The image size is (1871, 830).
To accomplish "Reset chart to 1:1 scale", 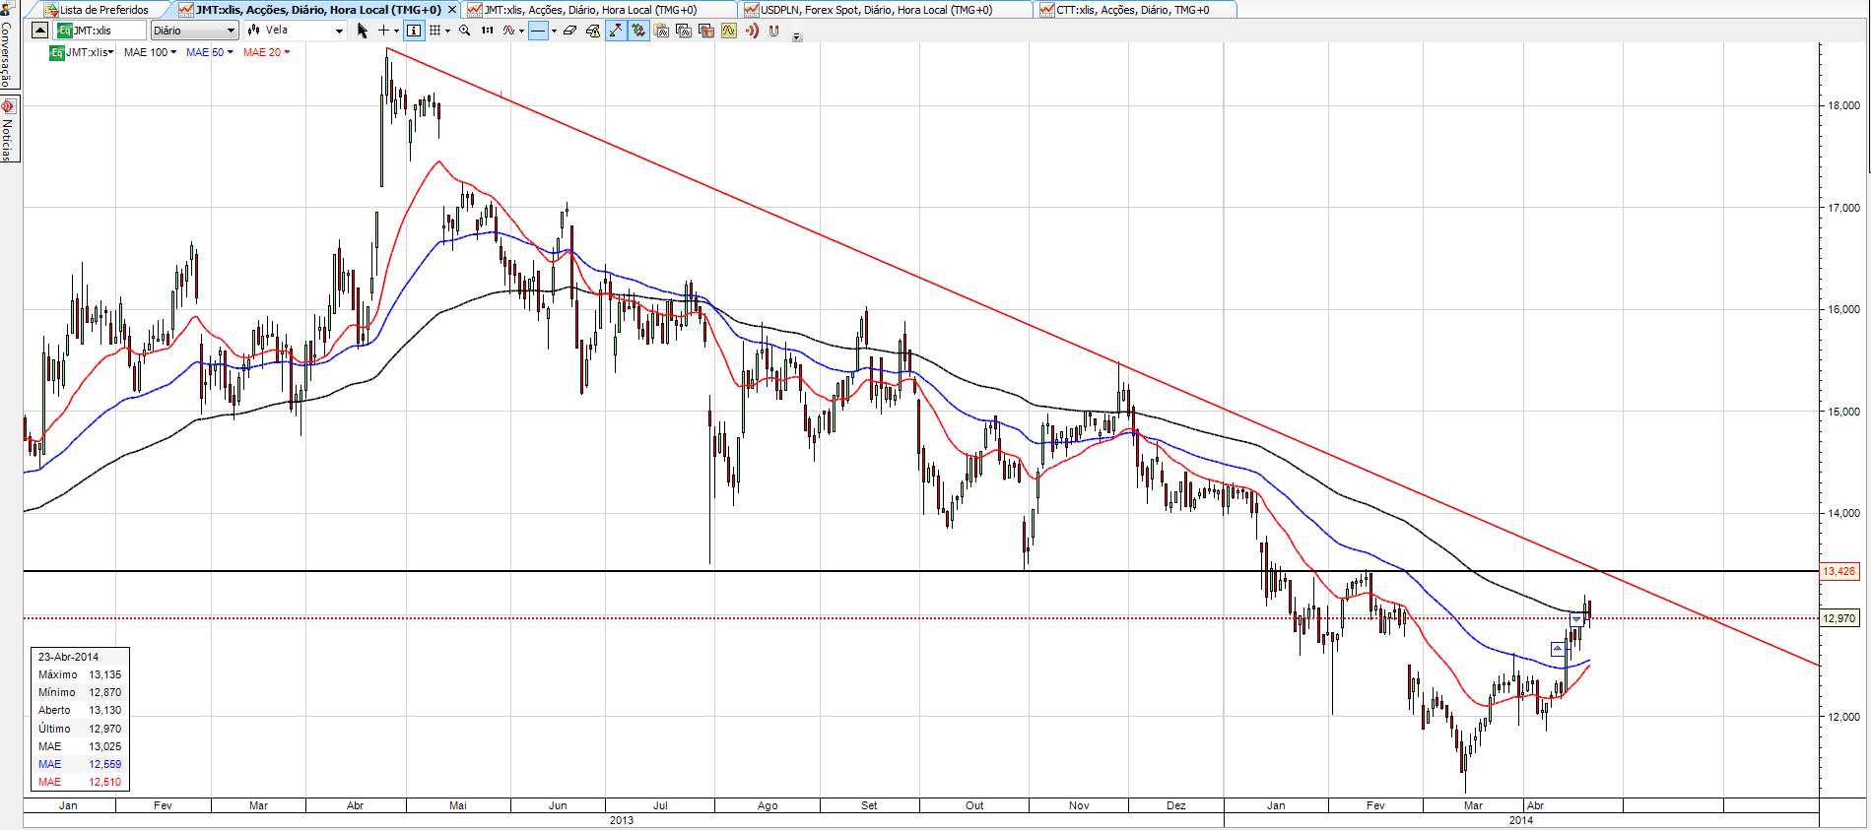I will [x=488, y=31].
